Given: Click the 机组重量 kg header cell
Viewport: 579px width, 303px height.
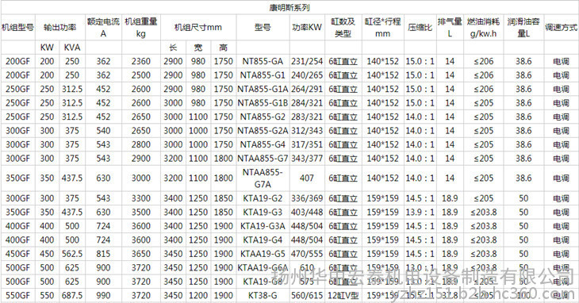Looking at the screenshot, I should [x=140, y=27].
